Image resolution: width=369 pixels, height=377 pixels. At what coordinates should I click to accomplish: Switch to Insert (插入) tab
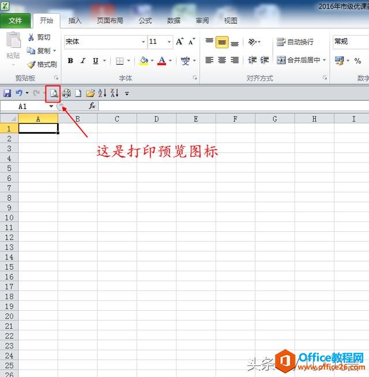point(75,21)
